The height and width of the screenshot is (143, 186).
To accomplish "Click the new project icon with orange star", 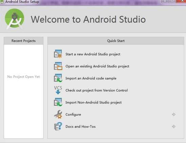I will click(58, 54).
